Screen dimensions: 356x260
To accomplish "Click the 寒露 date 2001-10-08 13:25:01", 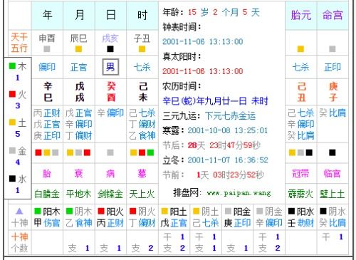I will (228, 130).
